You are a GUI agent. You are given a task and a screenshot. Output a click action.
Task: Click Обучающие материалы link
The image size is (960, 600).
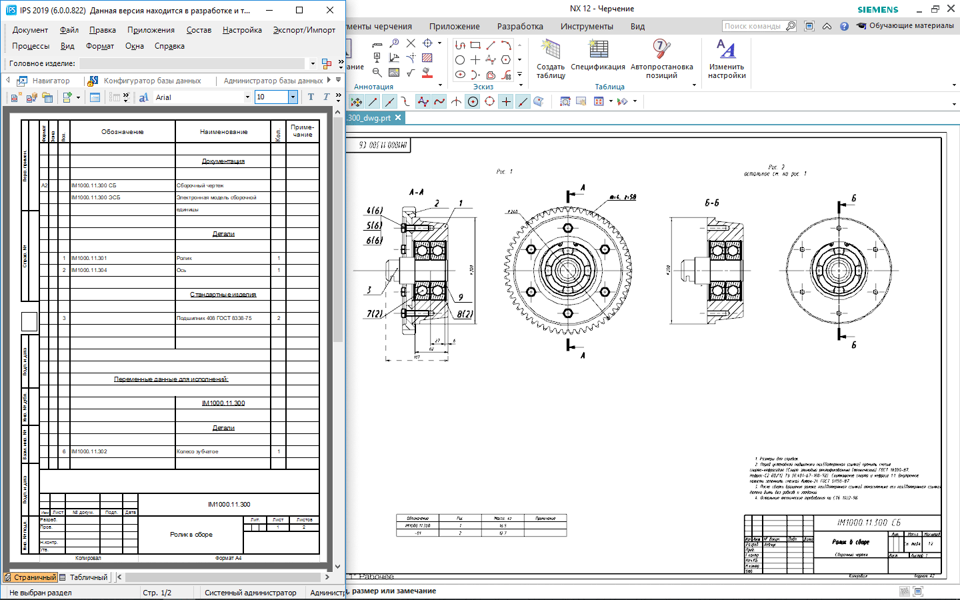click(x=911, y=26)
